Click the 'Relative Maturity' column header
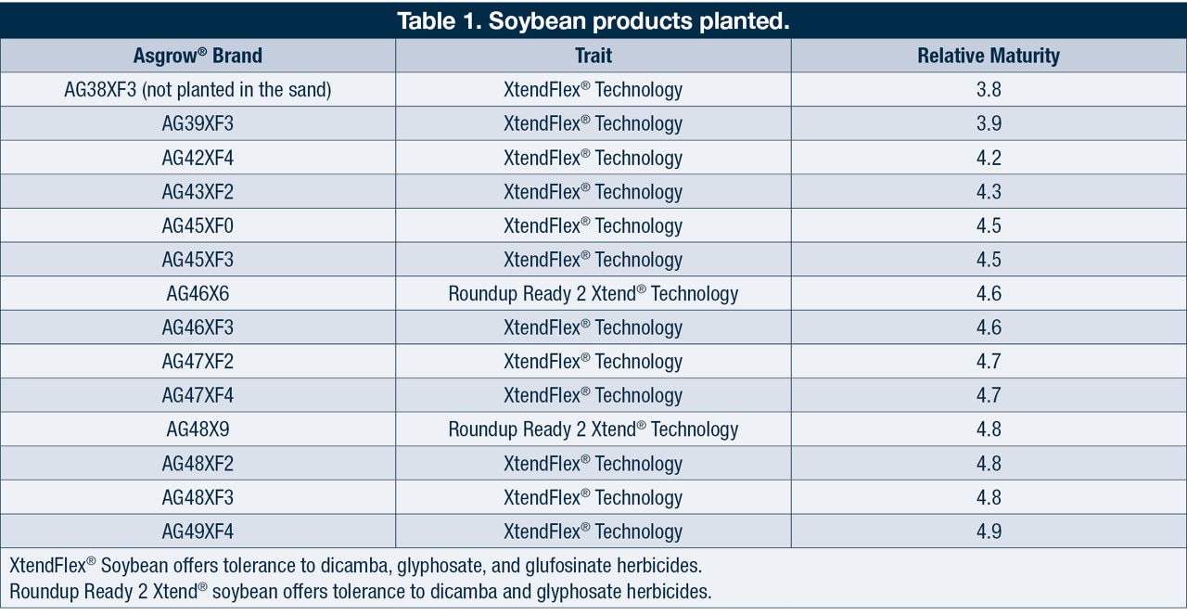Image resolution: width=1187 pixels, height=615 pixels. 989,56
